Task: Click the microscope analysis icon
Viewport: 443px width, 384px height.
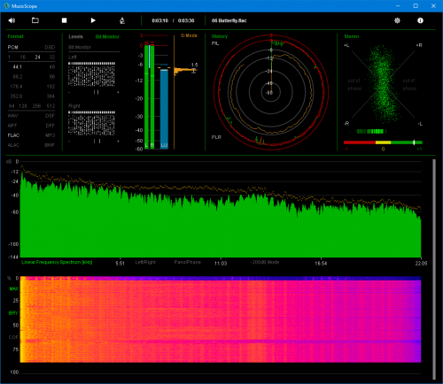Action: click(x=122, y=20)
